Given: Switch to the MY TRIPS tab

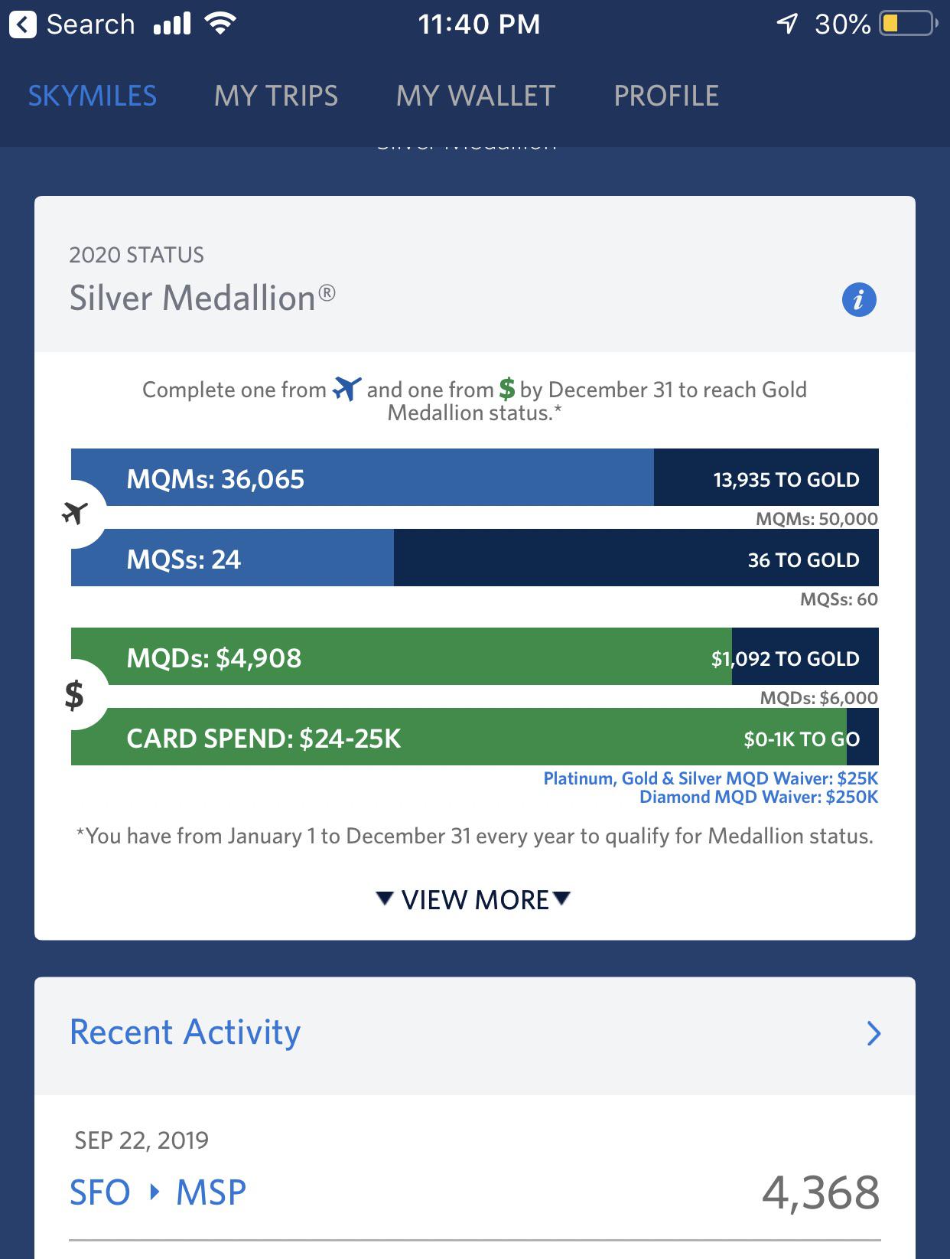Looking at the screenshot, I should pyautogui.click(x=277, y=95).
